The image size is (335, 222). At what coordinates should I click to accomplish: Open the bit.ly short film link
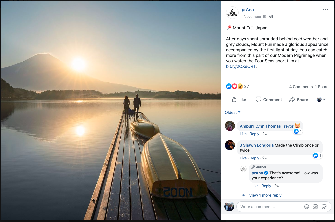coord(240,66)
